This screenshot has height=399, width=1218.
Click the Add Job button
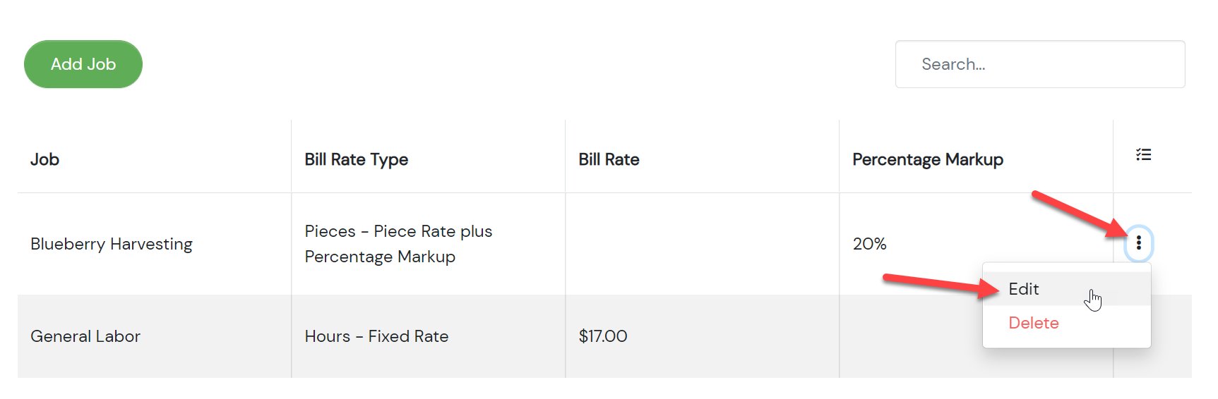[x=83, y=64]
